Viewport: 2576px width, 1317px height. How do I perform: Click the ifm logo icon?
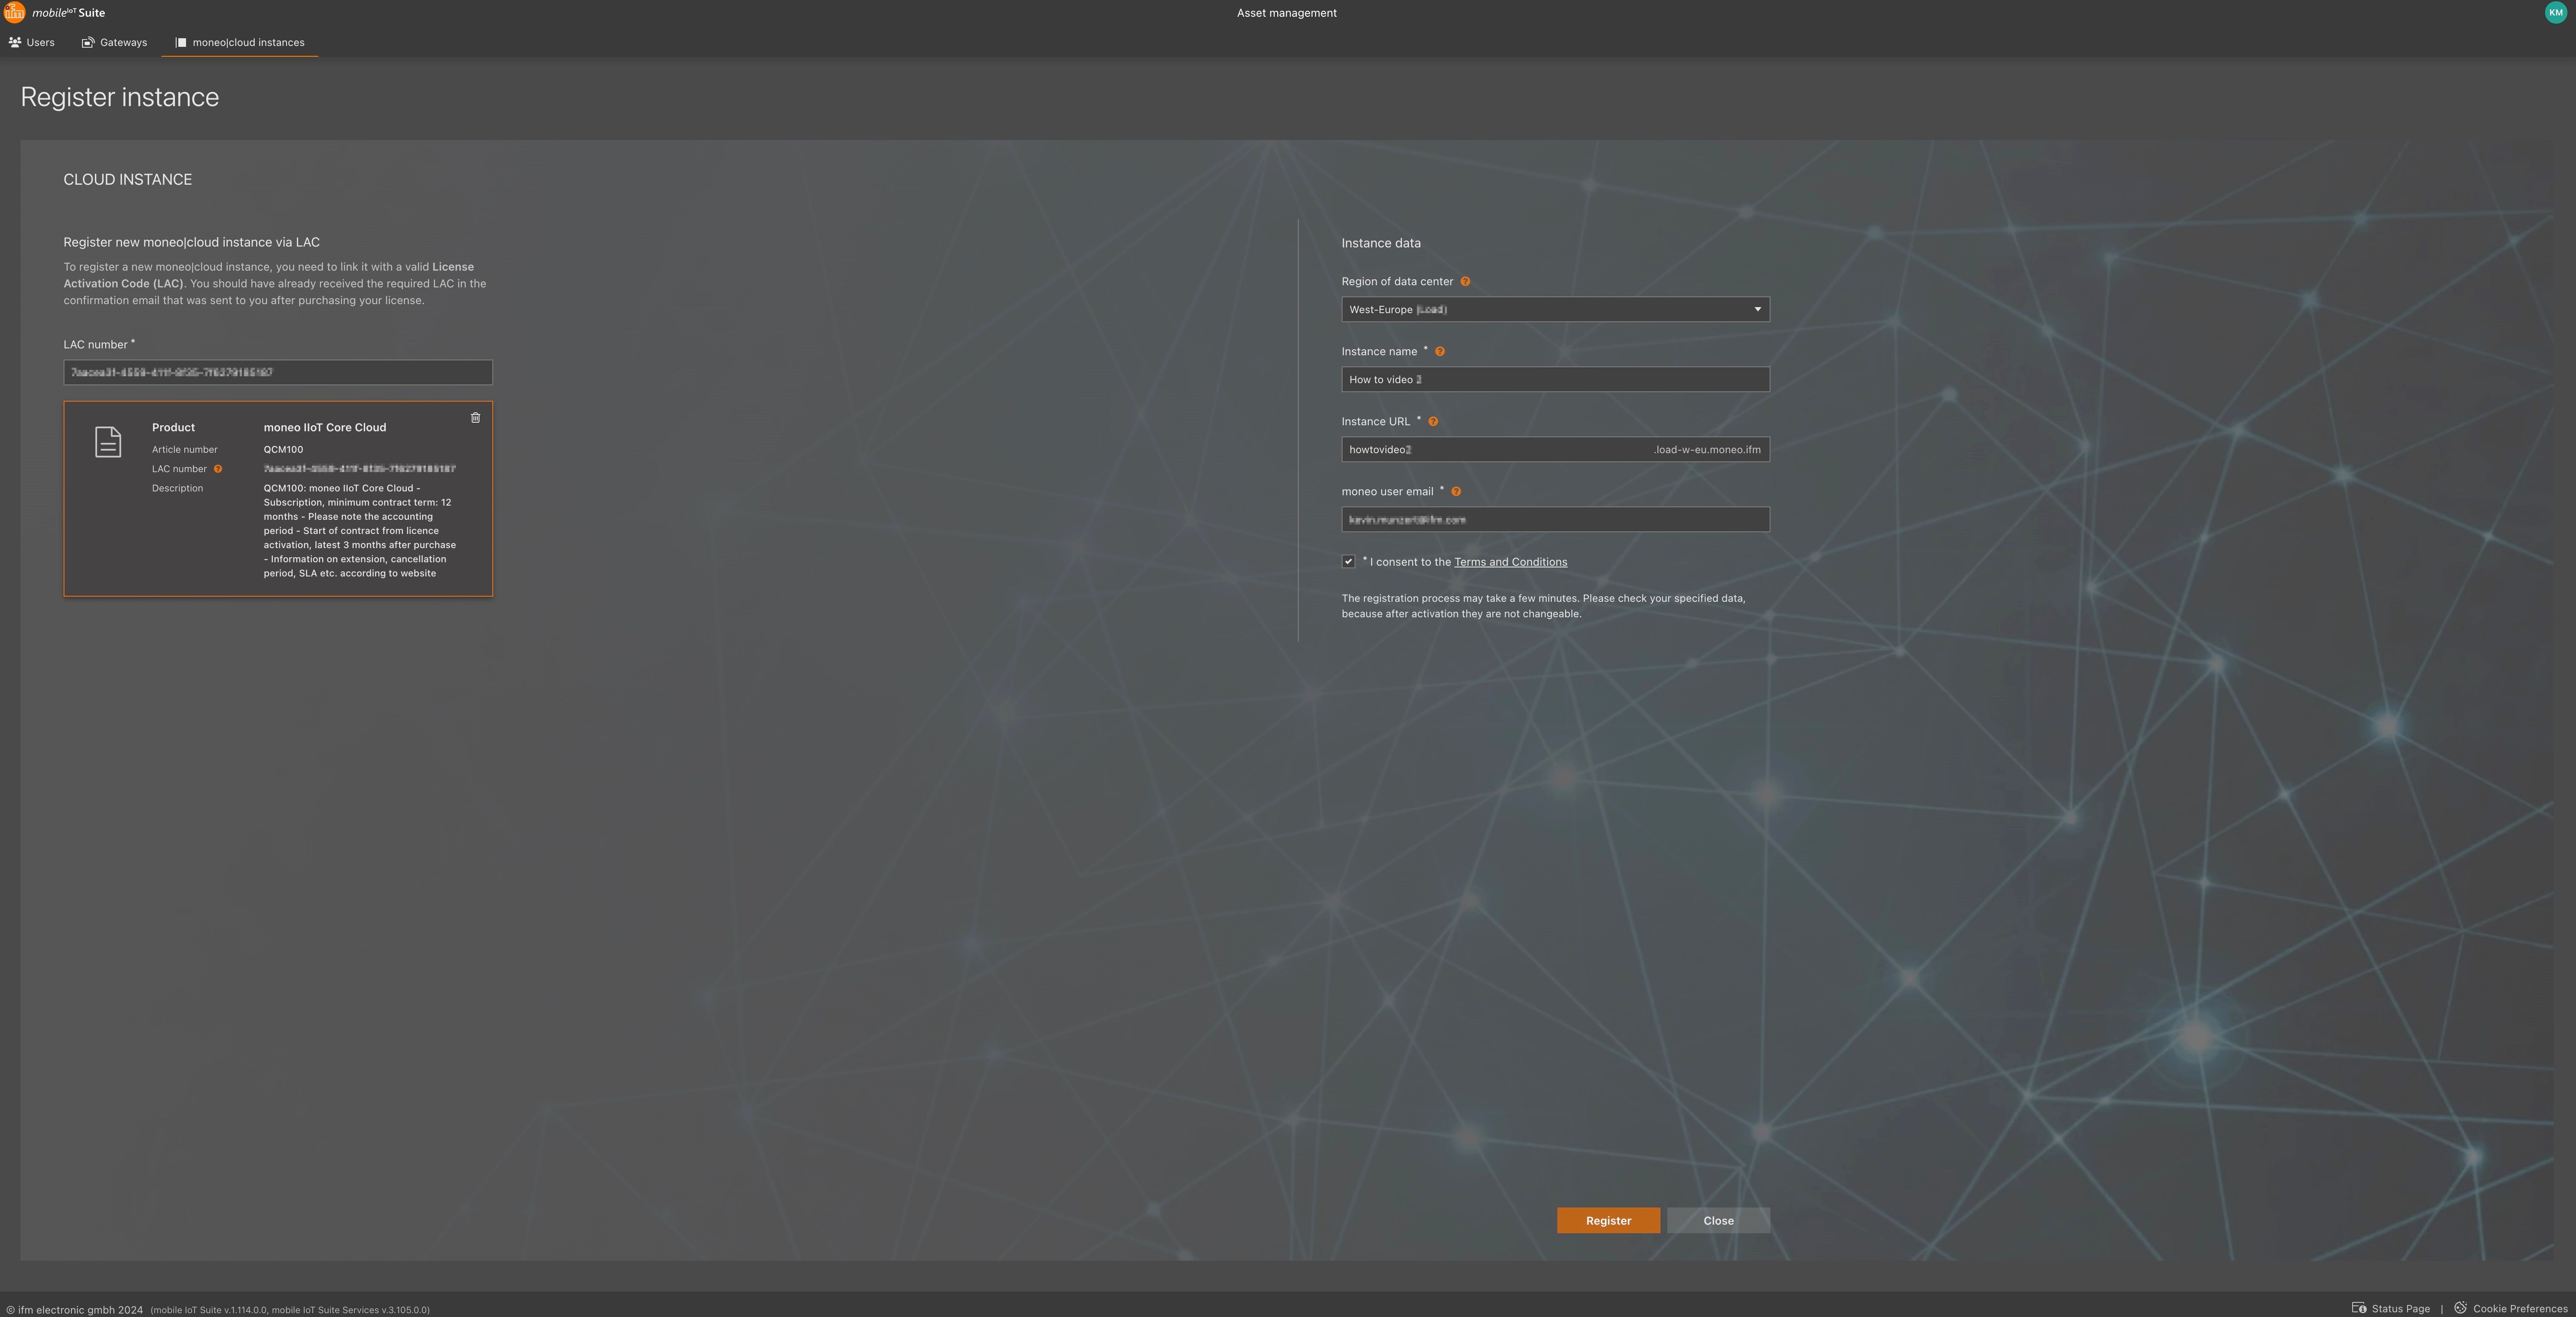pyautogui.click(x=14, y=12)
